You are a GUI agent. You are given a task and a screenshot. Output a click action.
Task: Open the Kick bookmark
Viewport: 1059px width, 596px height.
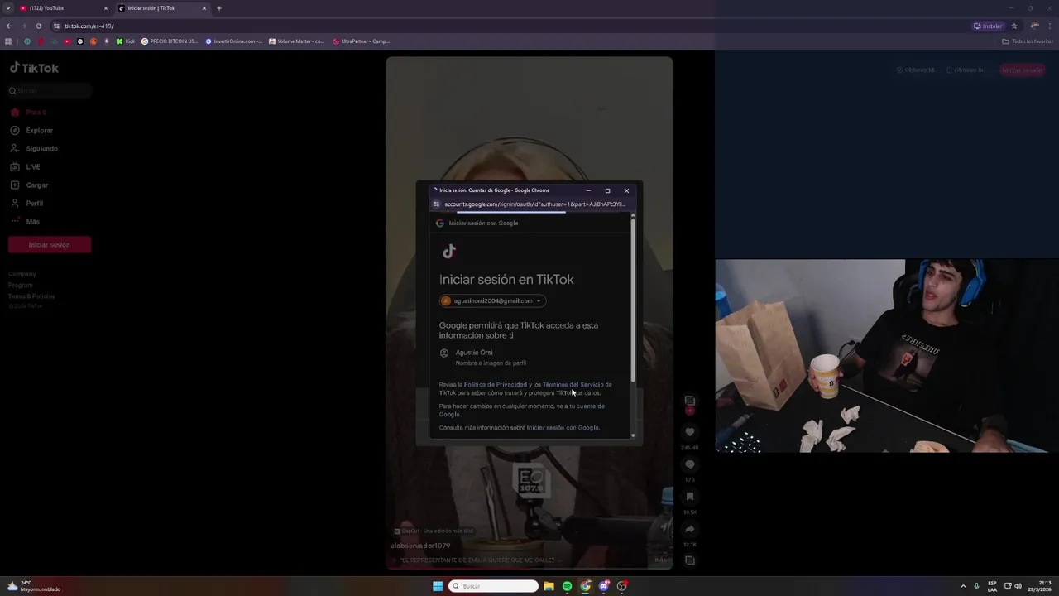(126, 41)
